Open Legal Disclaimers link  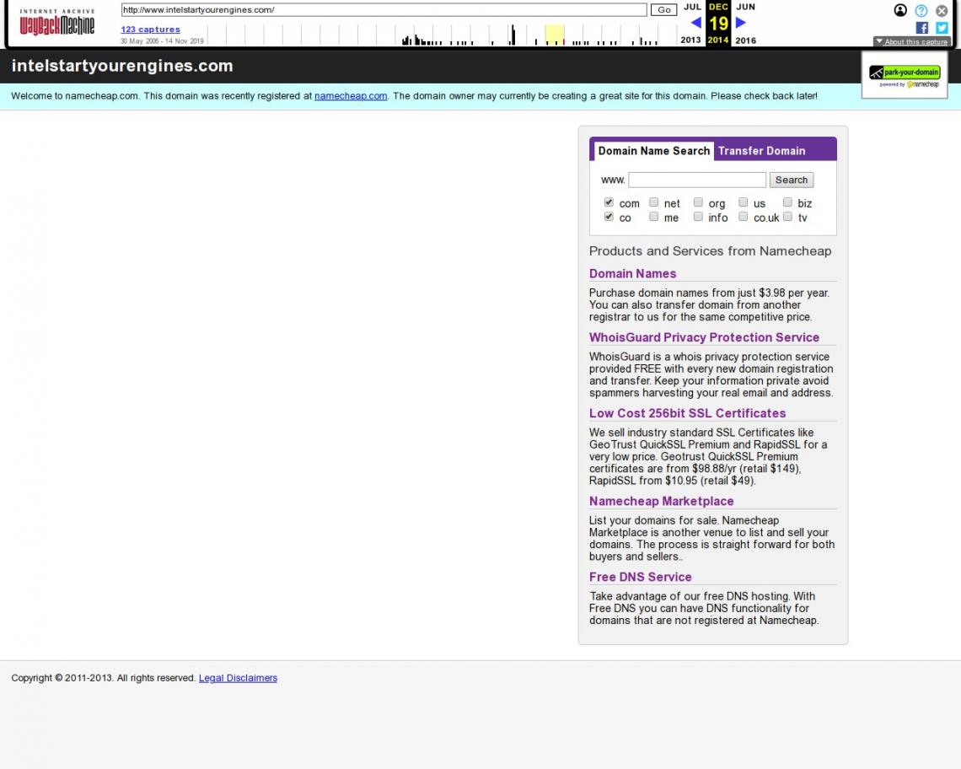point(238,678)
